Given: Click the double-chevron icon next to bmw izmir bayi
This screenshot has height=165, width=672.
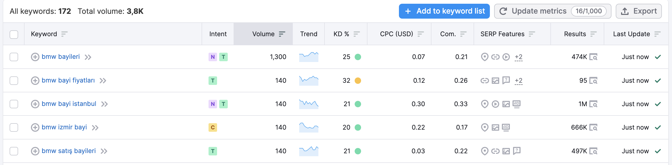Looking at the screenshot, I should pyautogui.click(x=95, y=128).
